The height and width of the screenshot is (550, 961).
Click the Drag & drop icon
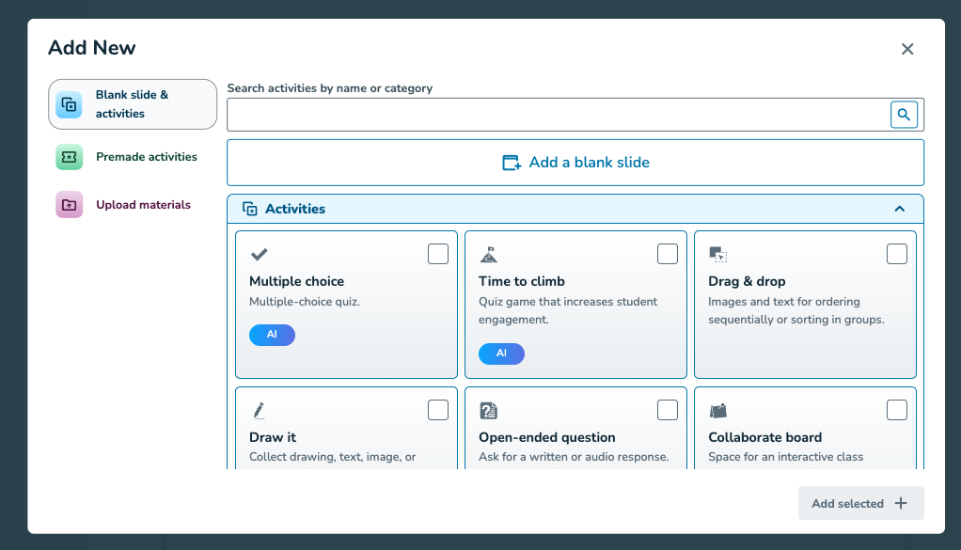tap(717, 254)
